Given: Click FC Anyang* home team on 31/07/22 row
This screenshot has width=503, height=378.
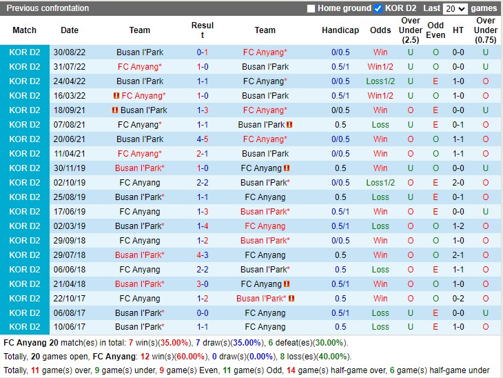Looking at the screenshot, I should coord(140,67).
